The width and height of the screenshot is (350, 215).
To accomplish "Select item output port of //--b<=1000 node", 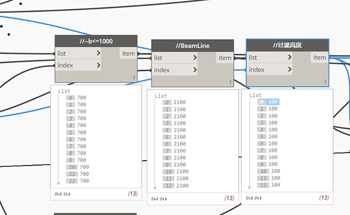I will [128, 53].
